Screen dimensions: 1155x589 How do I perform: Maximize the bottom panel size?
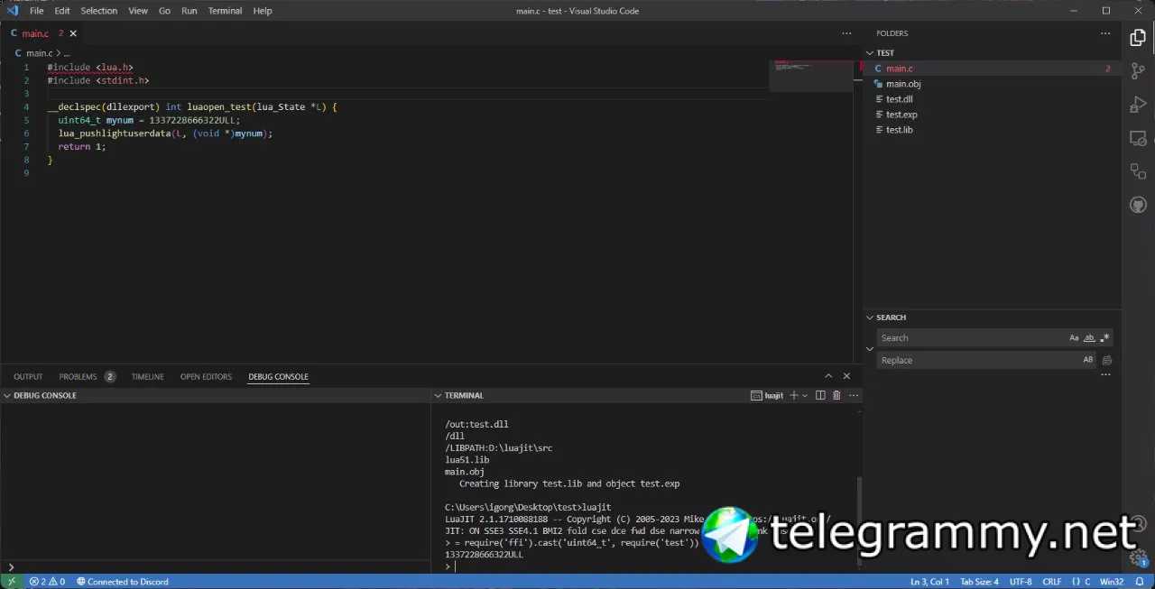tap(828, 376)
